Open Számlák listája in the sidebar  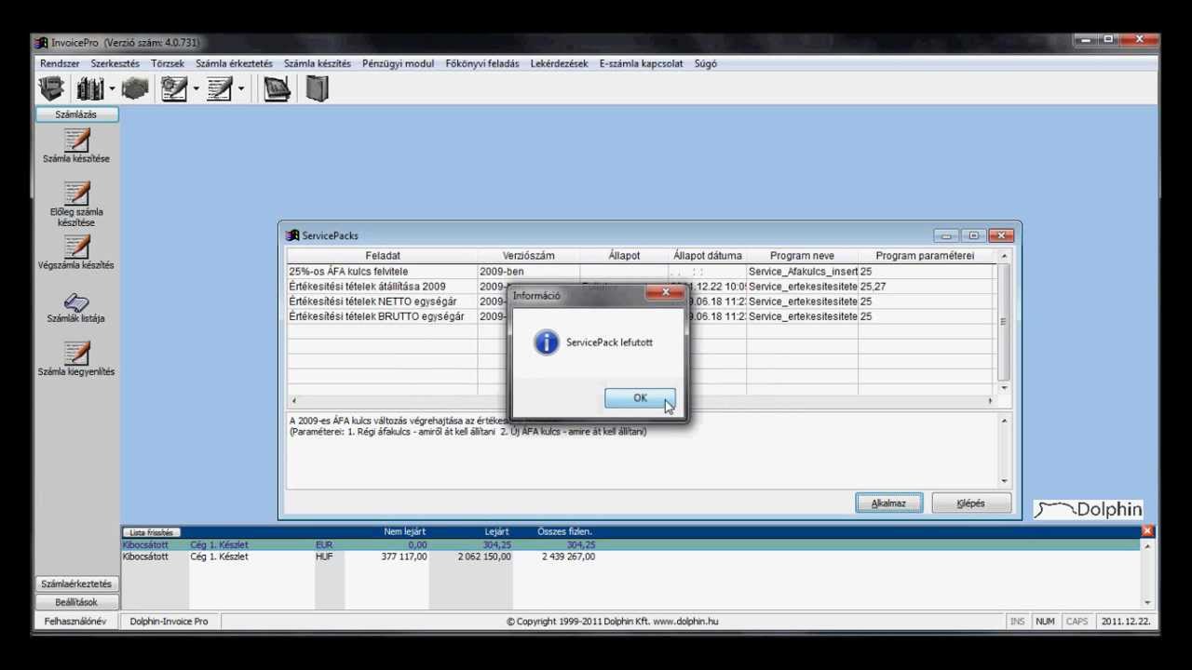[x=76, y=308]
